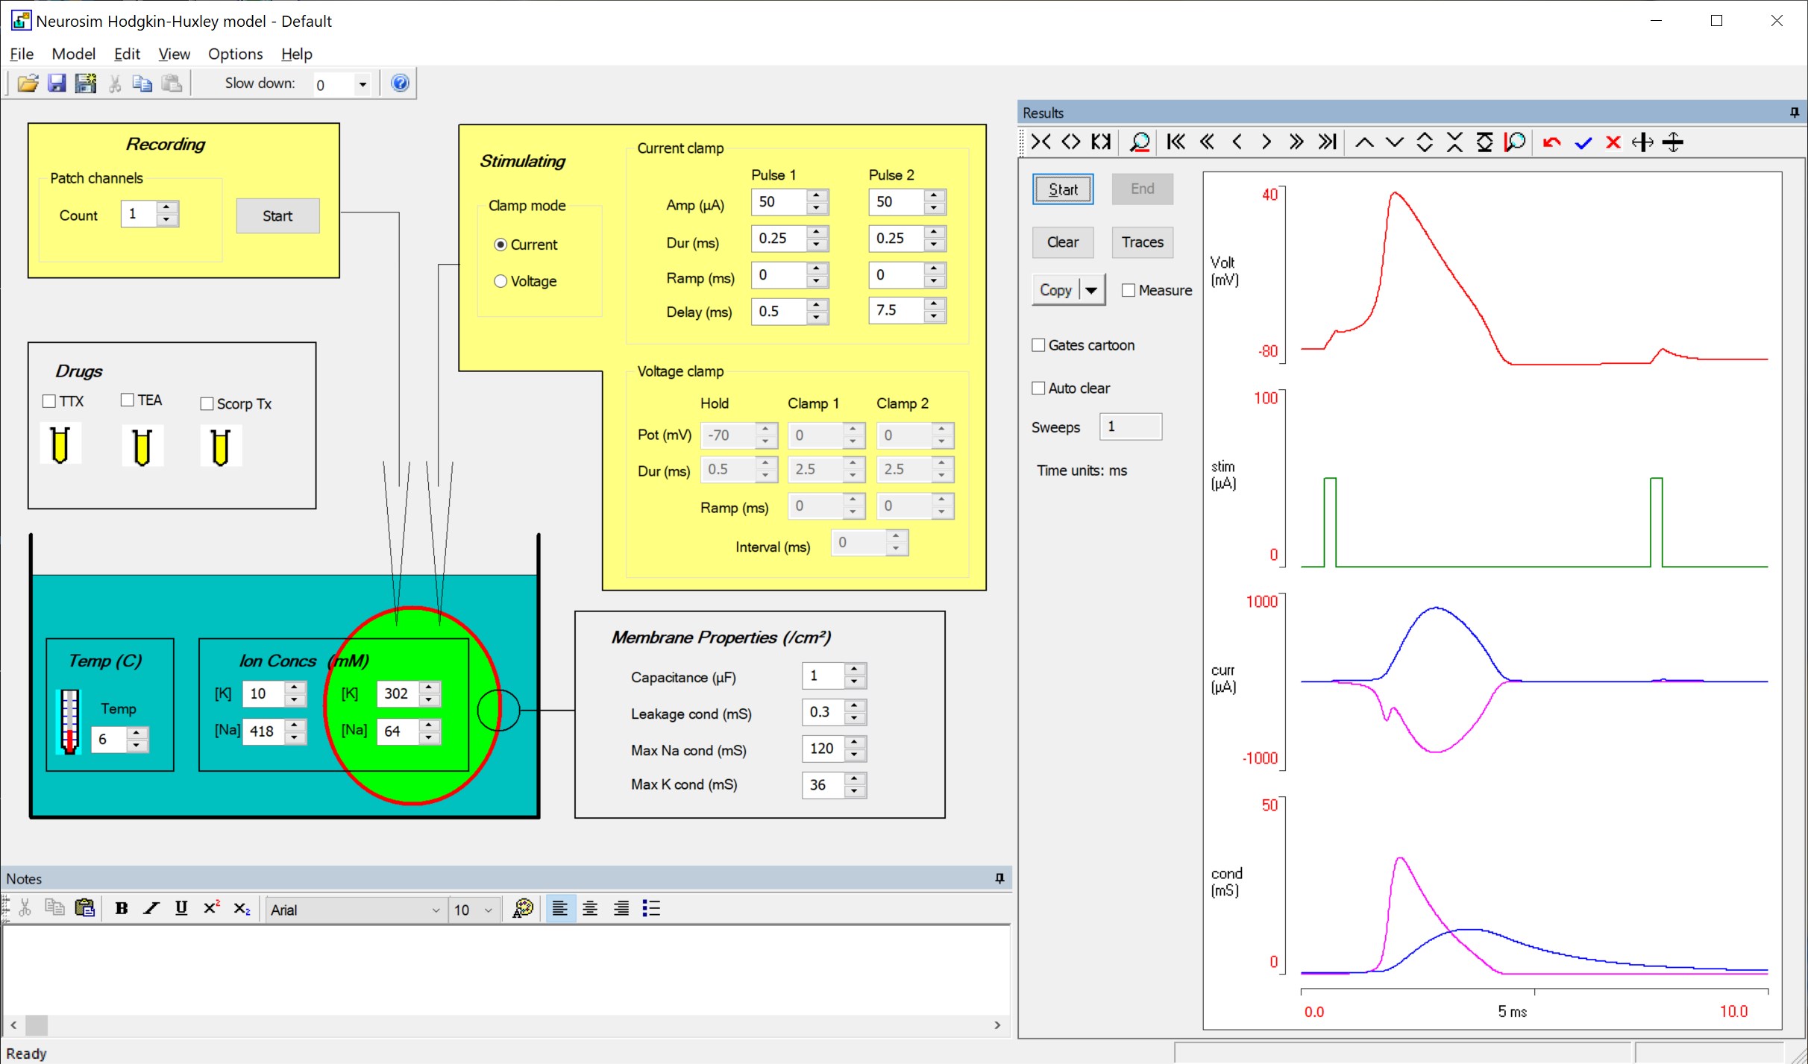Open the Slow down dropdown
The height and width of the screenshot is (1064, 1808).
coord(362,84)
